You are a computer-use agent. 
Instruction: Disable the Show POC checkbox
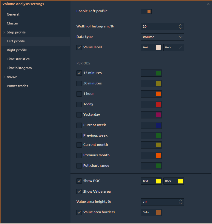click(79, 181)
